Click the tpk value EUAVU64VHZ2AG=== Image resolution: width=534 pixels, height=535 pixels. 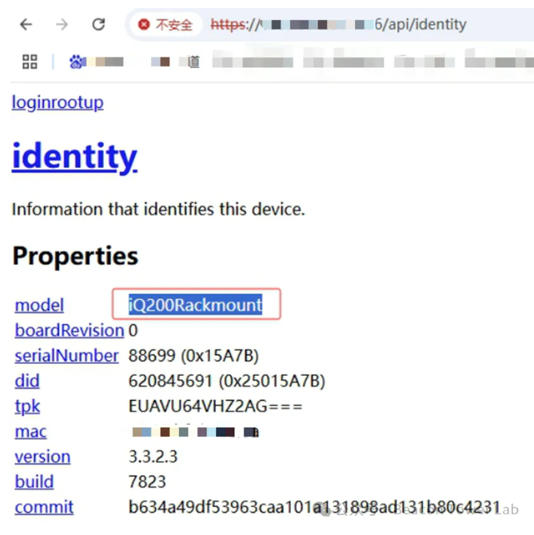click(215, 406)
